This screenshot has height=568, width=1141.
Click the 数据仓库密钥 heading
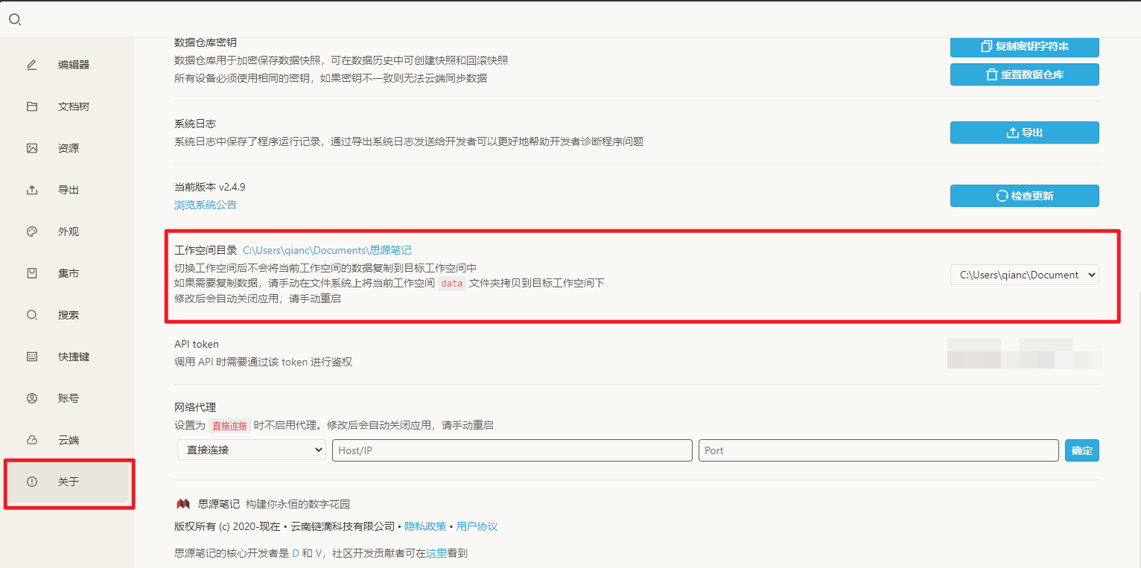click(206, 42)
